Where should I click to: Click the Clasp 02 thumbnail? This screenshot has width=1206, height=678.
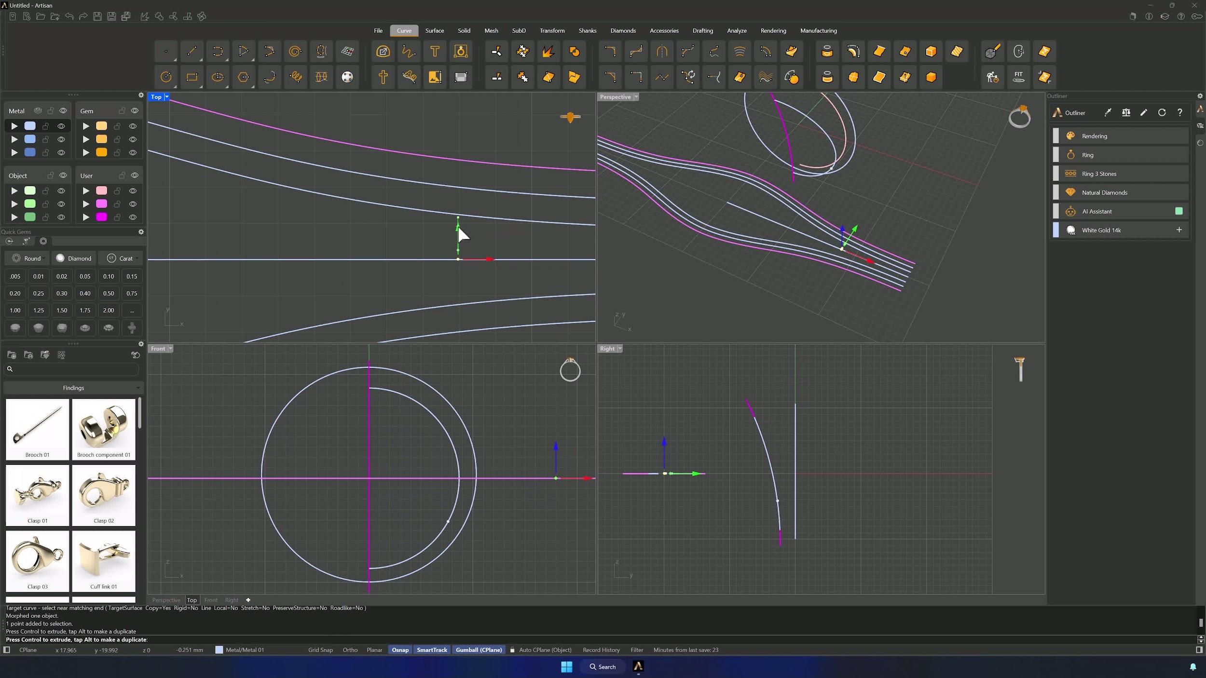104,495
